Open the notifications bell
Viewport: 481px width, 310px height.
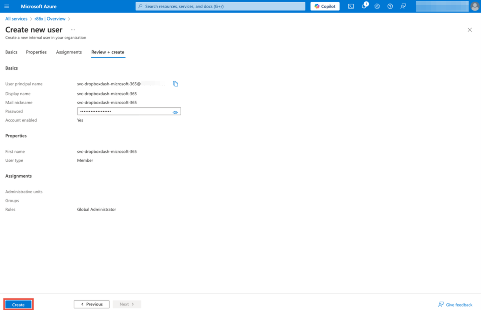364,6
